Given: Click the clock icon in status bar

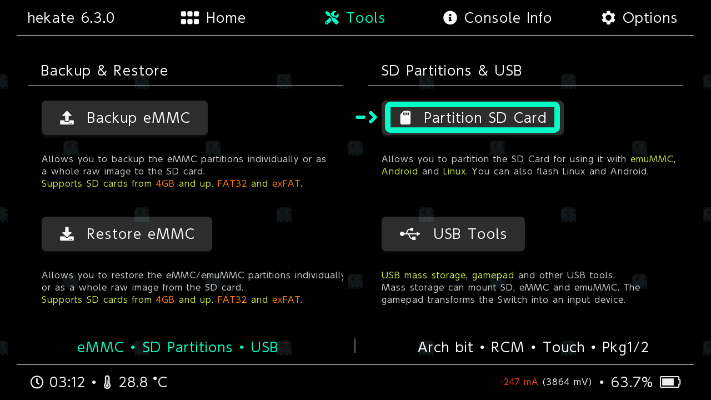Looking at the screenshot, I should (37, 382).
